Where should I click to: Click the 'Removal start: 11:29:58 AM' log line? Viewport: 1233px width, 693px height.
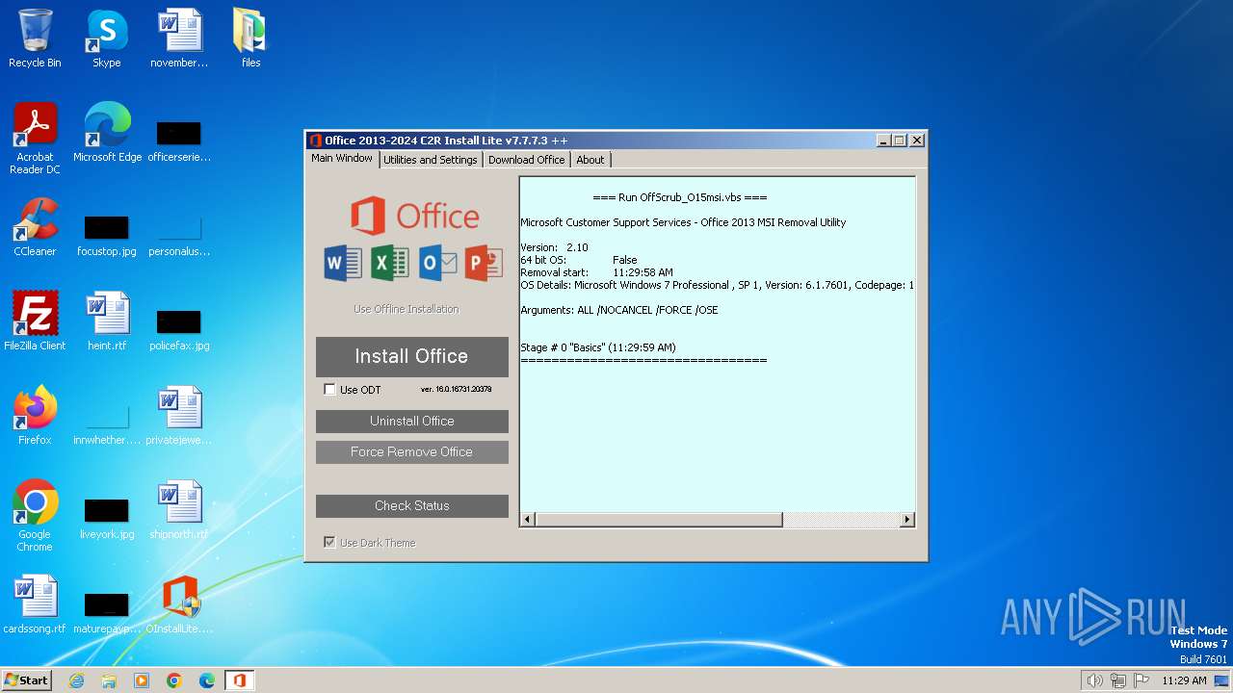point(597,272)
